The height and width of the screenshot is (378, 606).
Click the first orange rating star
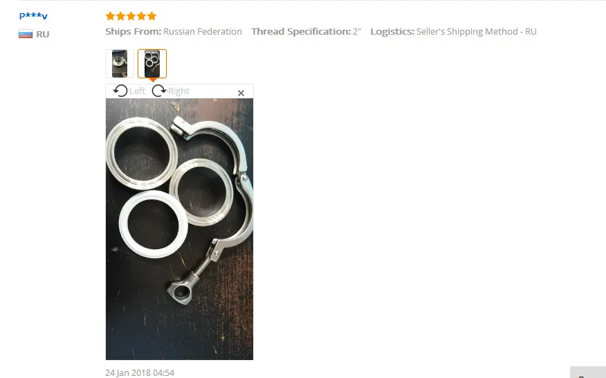click(111, 16)
